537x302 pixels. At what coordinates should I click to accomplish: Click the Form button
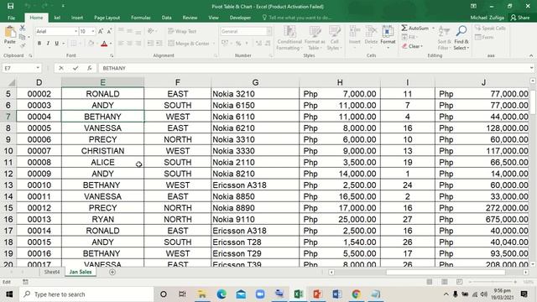pos(484,37)
